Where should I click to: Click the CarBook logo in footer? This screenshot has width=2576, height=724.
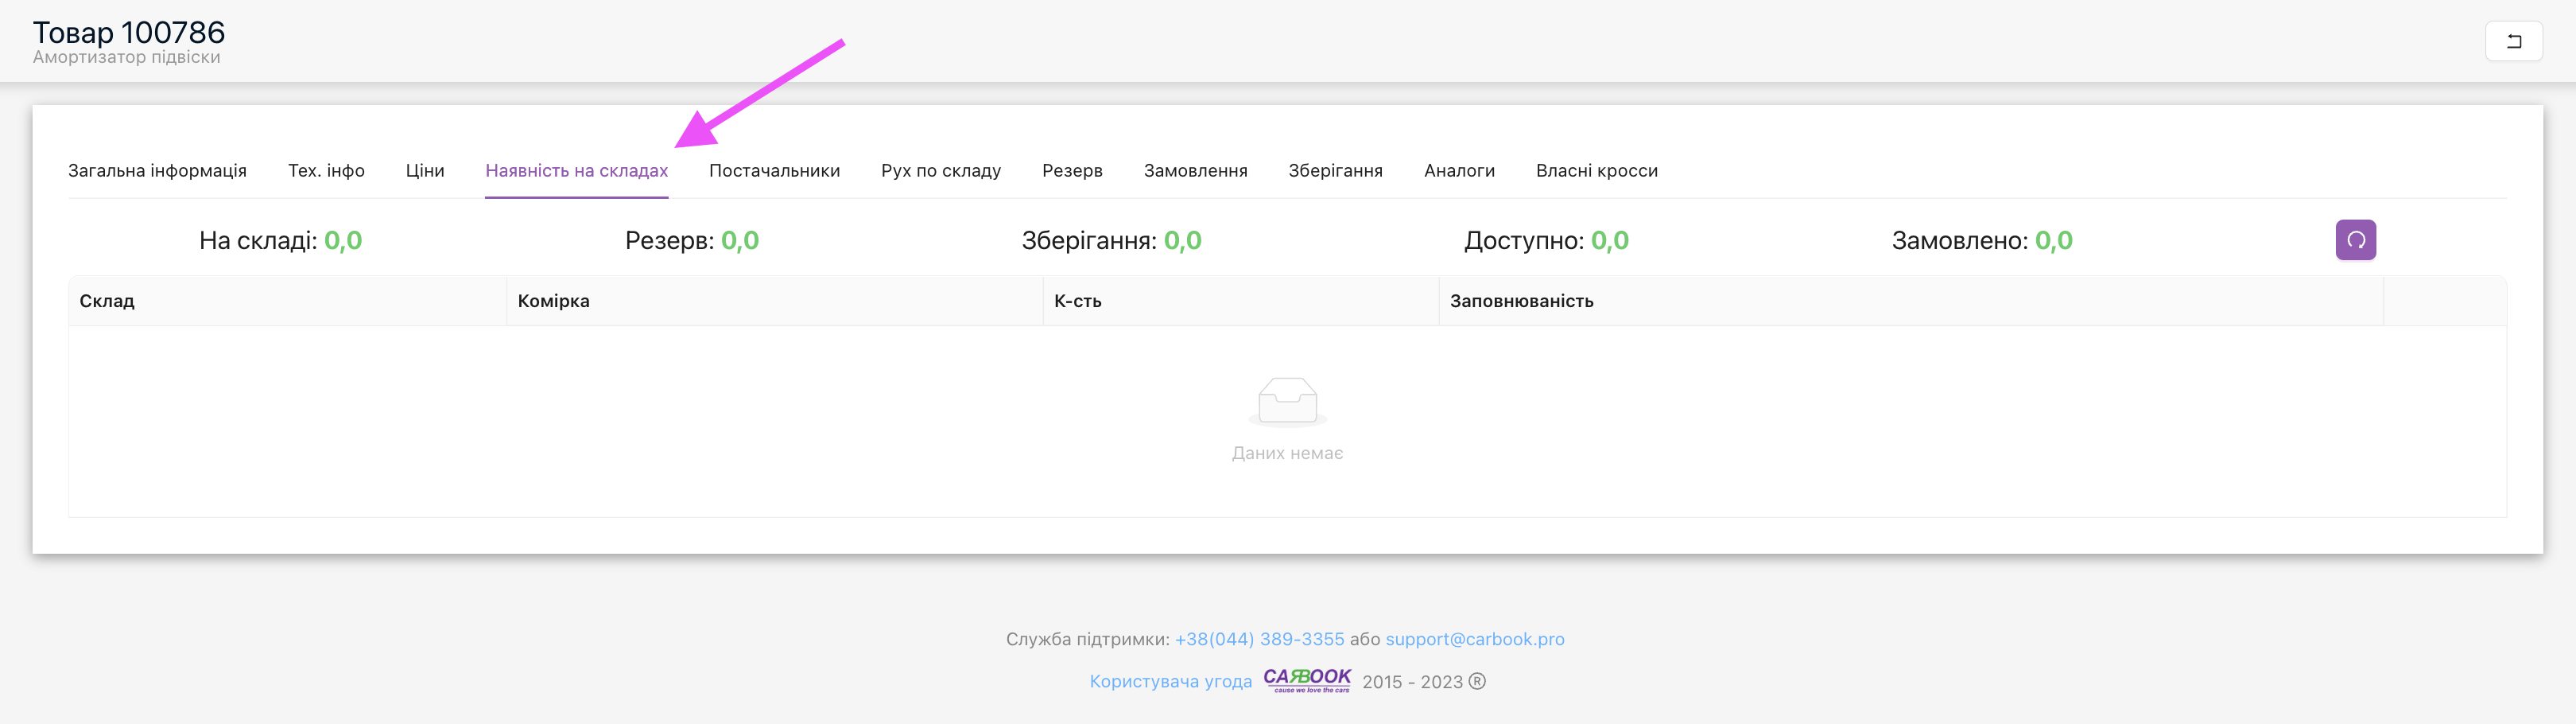[x=1306, y=680]
